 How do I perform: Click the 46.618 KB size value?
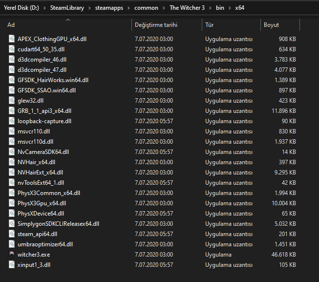(x=284, y=255)
